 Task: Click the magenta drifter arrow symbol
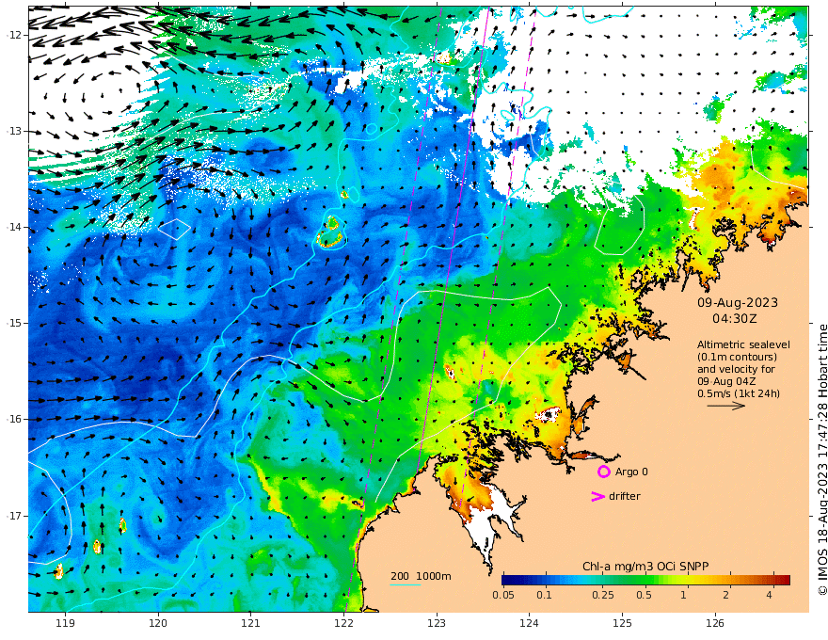pyautogui.click(x=597, y=496)
